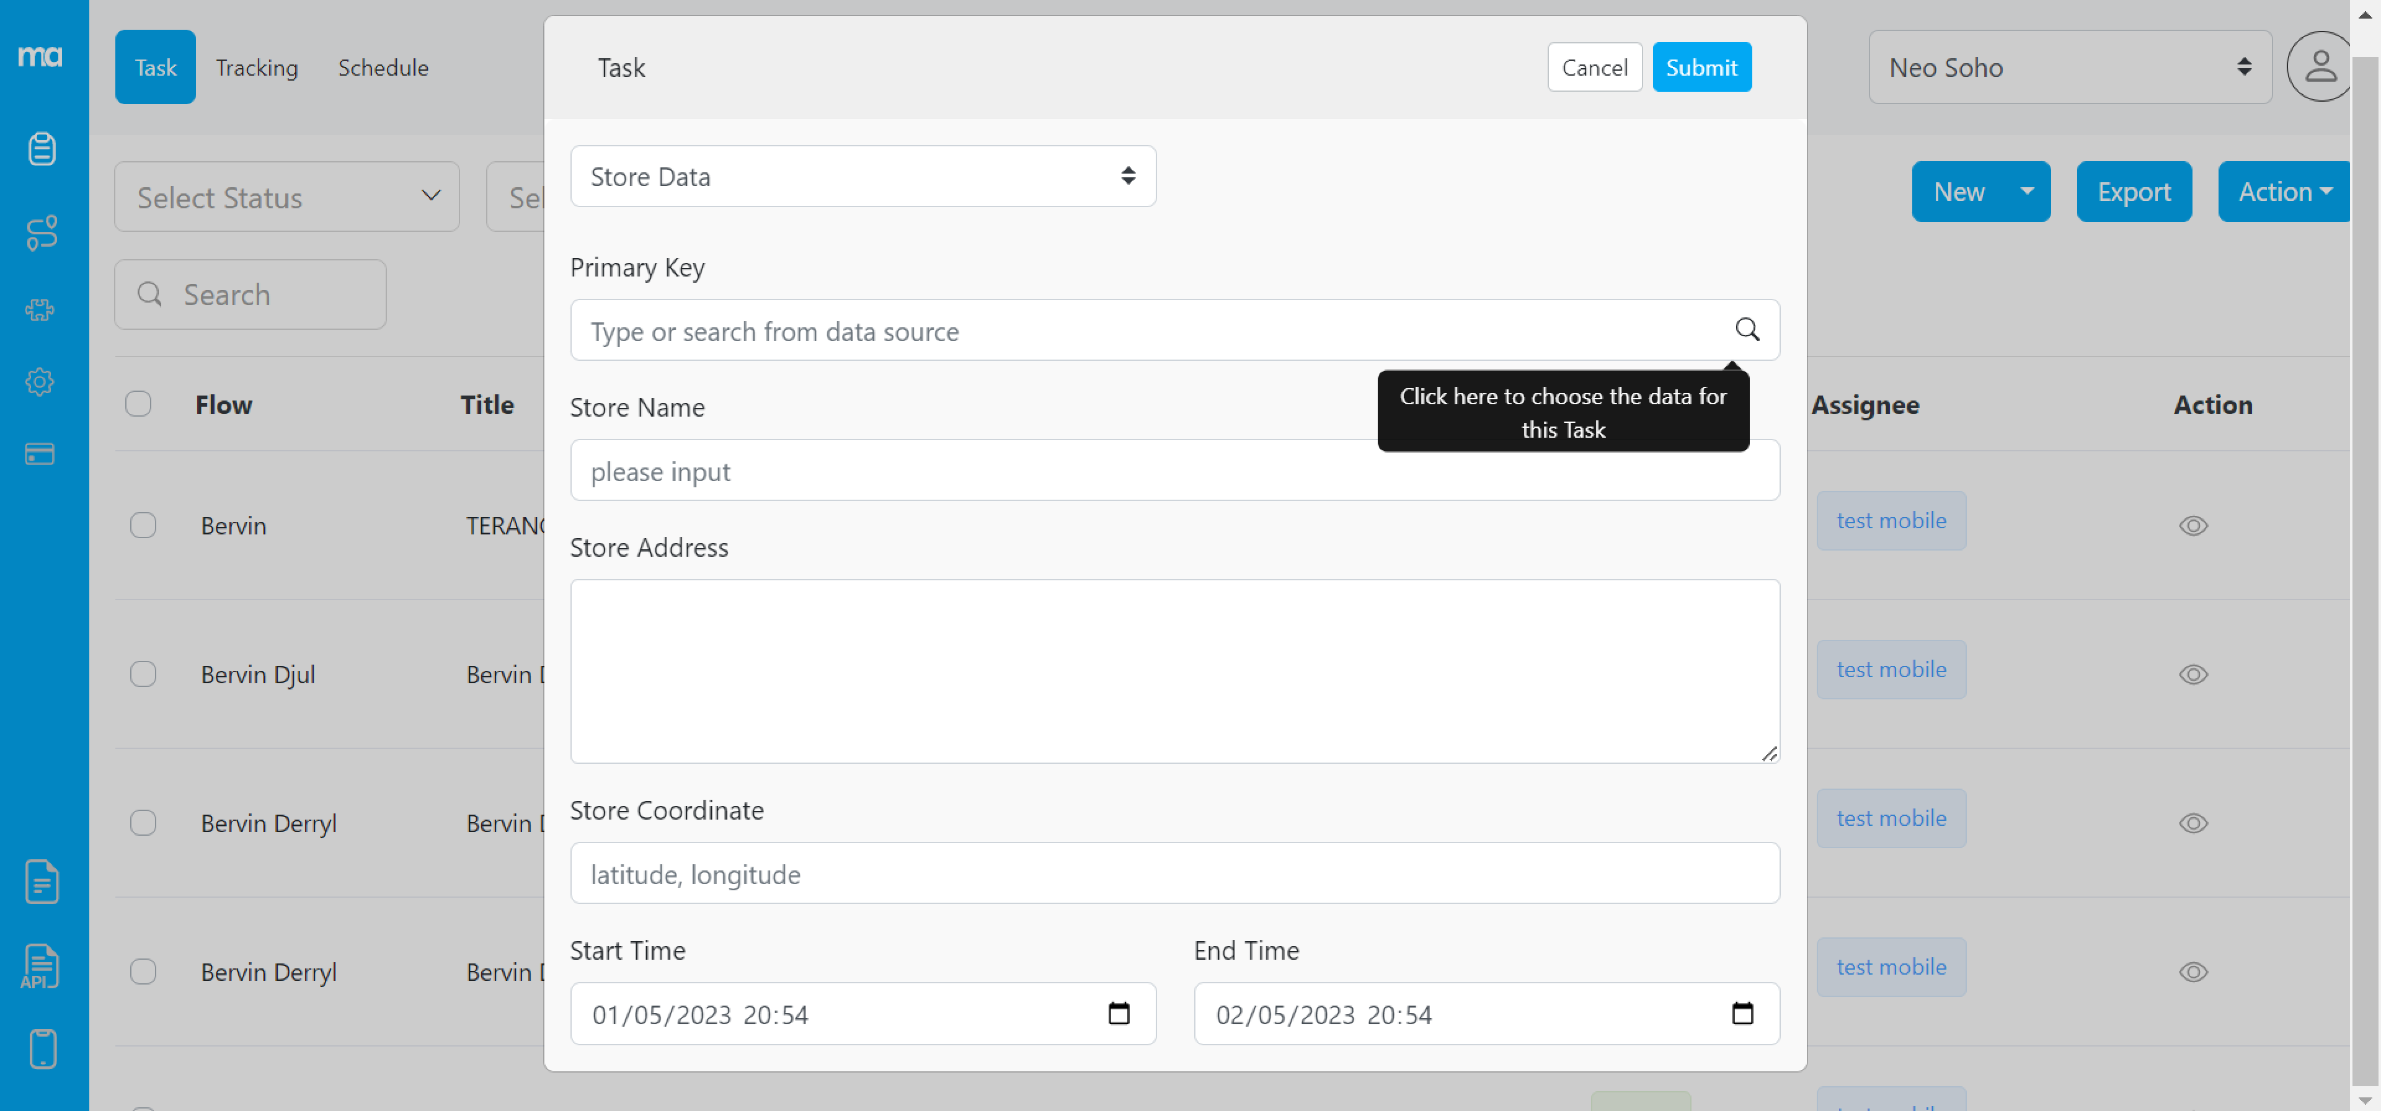
Task: Submit the Task form
Action: (1701, 66)
